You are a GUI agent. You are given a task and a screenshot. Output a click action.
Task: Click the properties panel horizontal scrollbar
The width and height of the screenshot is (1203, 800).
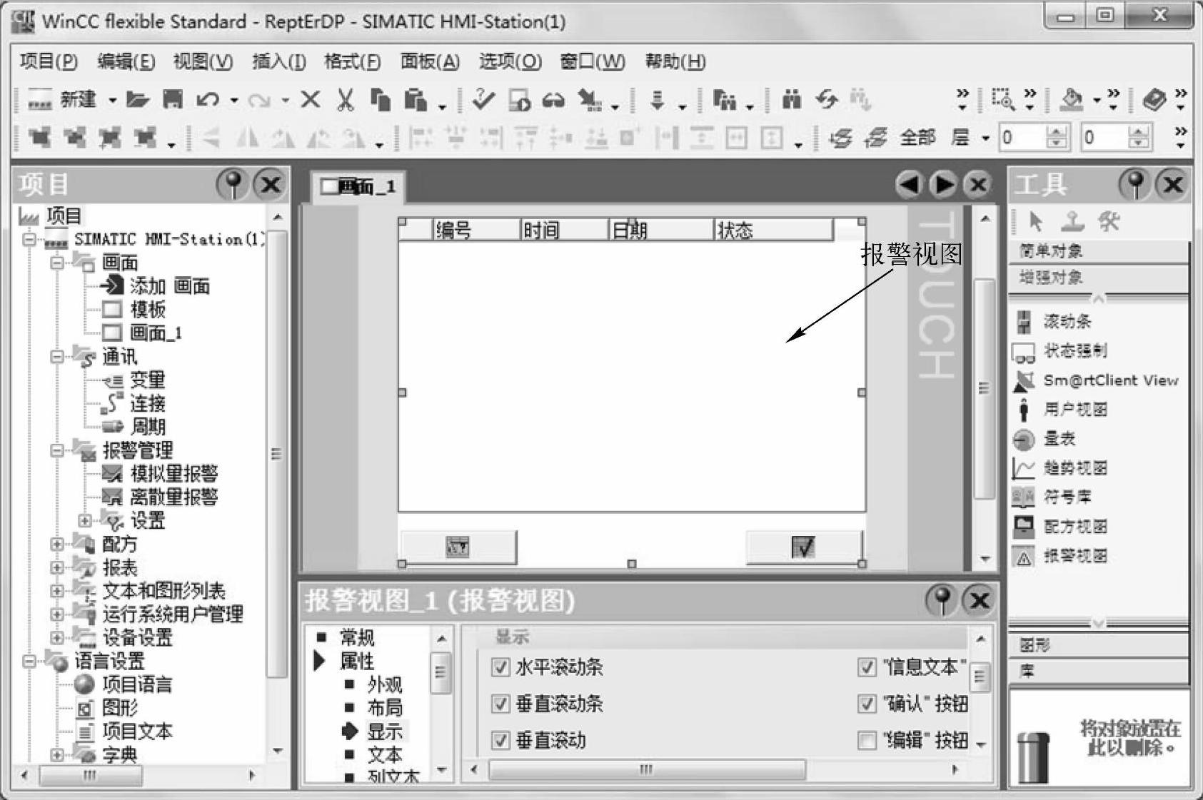point(646,769)
